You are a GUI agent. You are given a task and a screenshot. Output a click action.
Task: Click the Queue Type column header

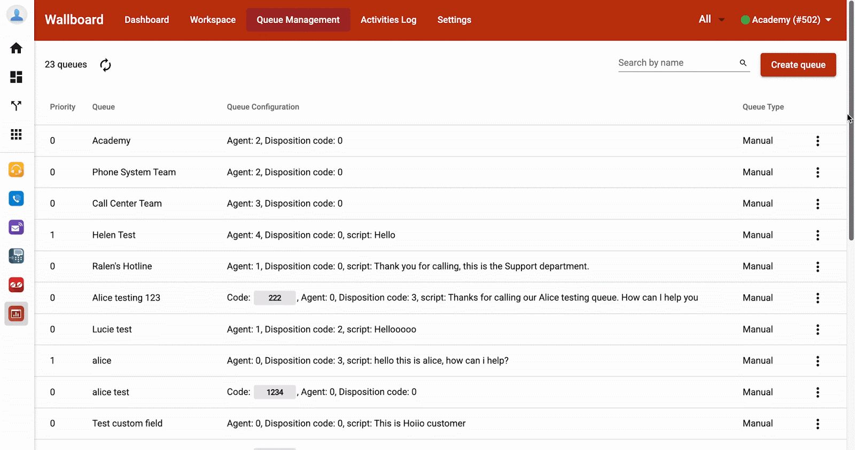click(763, 107)
